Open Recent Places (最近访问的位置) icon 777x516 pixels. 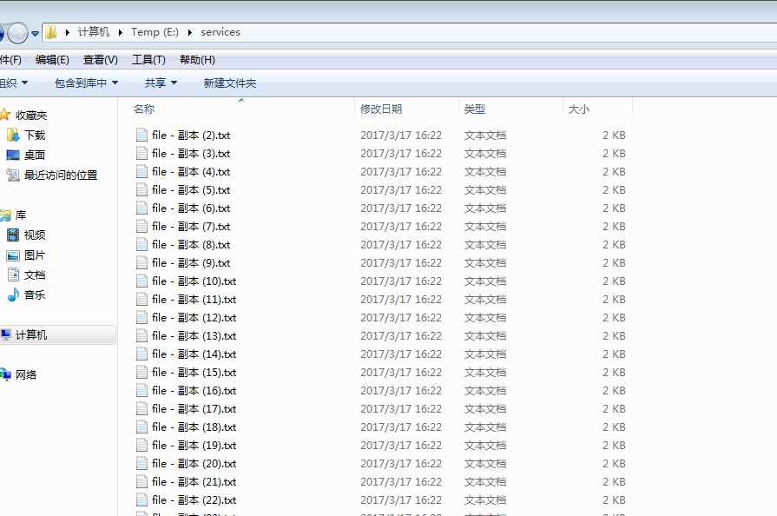tap(13, 175)
